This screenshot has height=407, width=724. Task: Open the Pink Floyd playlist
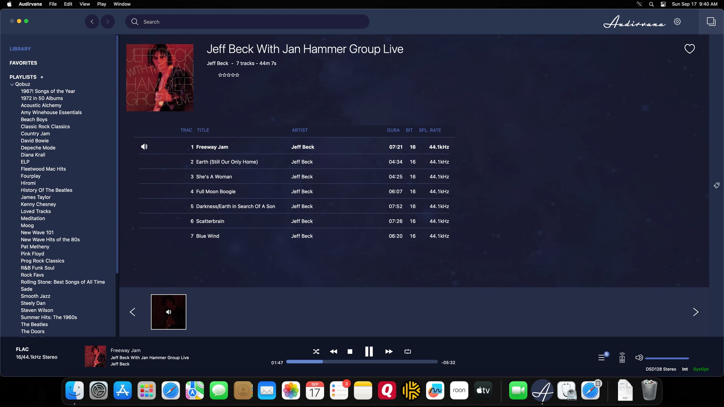[x=32, y=254]
